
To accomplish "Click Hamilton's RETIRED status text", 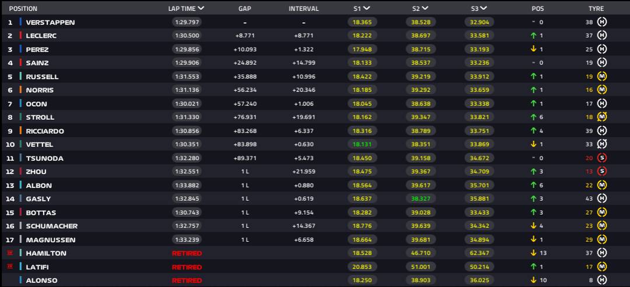I will coord(187,253).
